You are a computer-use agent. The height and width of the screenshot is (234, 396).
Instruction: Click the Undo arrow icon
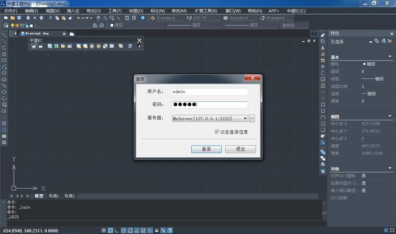(79, 18)
